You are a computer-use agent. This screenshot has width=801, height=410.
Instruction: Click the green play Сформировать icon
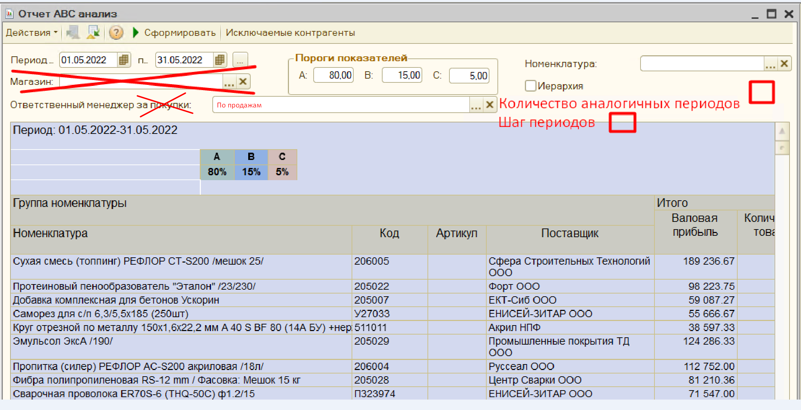[136, 33]
